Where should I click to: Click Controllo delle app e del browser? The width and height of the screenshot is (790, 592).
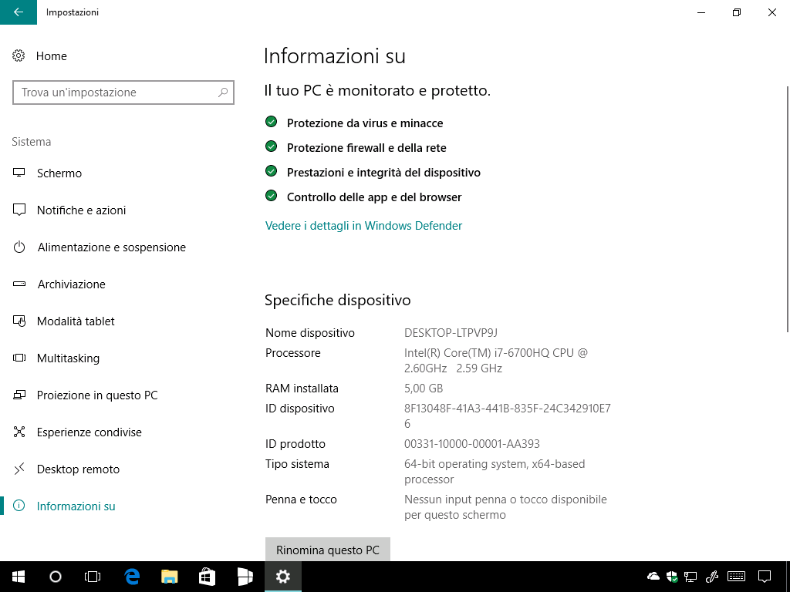click(x=374, y=197)
